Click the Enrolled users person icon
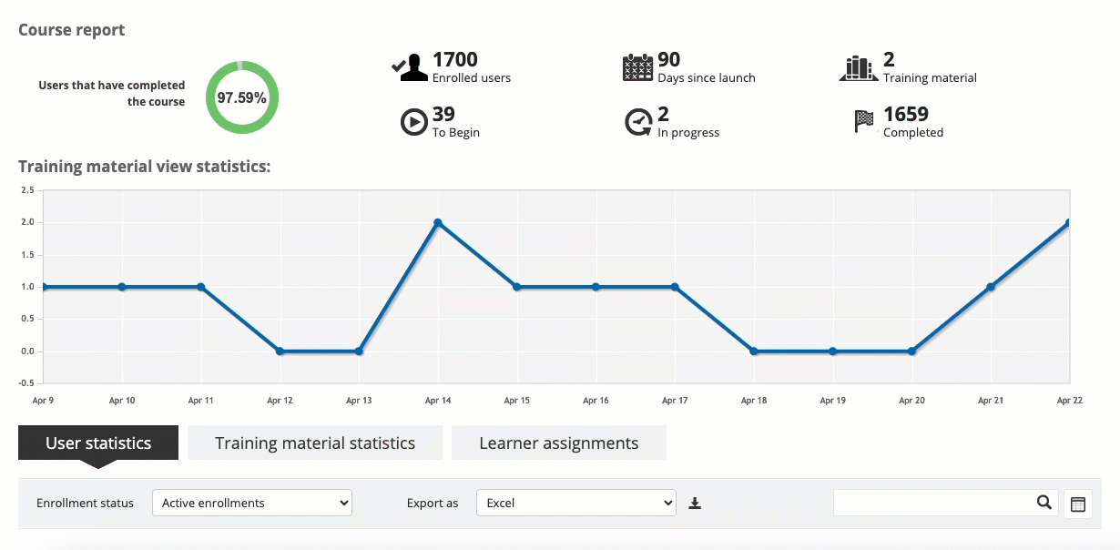Image resolution: width=1120 pixels, height=550 pixels. [x=410, y=68]
